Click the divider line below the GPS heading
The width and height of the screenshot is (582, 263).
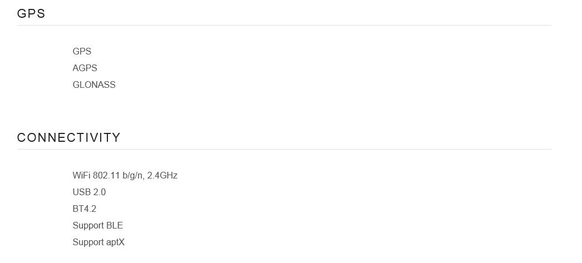click(284, 25)
